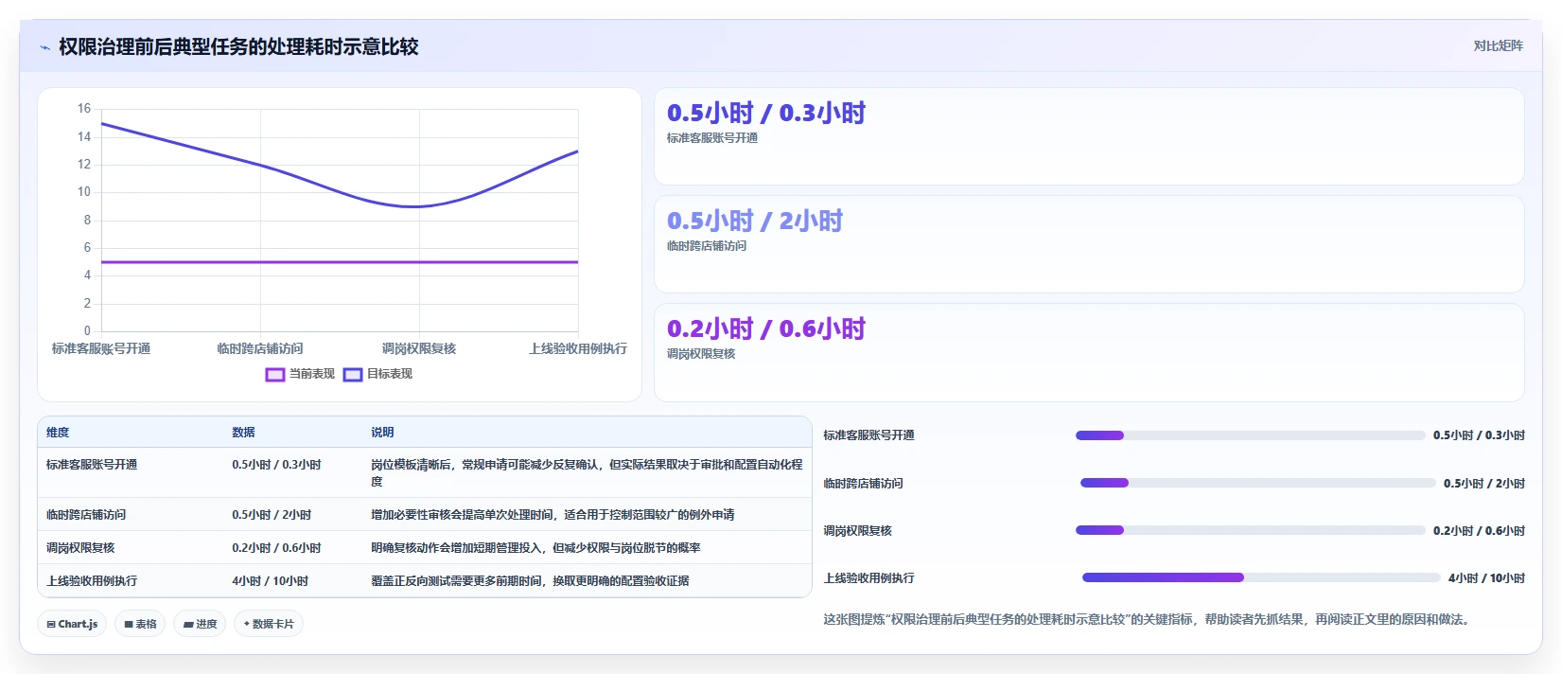Viewport: 1562px width, 674px height.
Task: Click the small icon beside the panel title
Action: [x=44, y=47]
